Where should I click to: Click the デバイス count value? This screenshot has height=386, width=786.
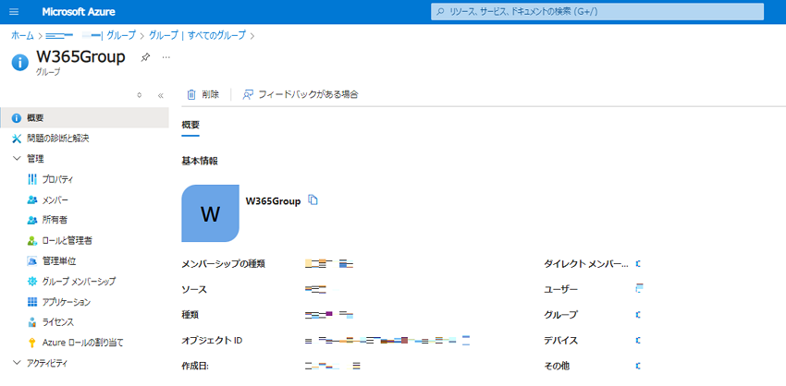tap(638, 341)
